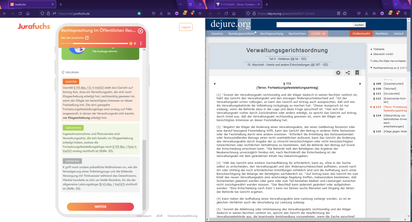Reload the dejure.org page
The width and height of the screenshot is (412, 222).
226,13
